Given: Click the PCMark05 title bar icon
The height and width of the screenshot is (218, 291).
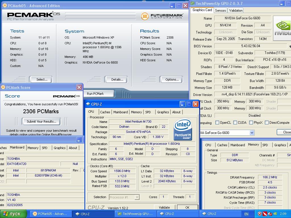Looking at the screenshot, I should tap(5, 6).
